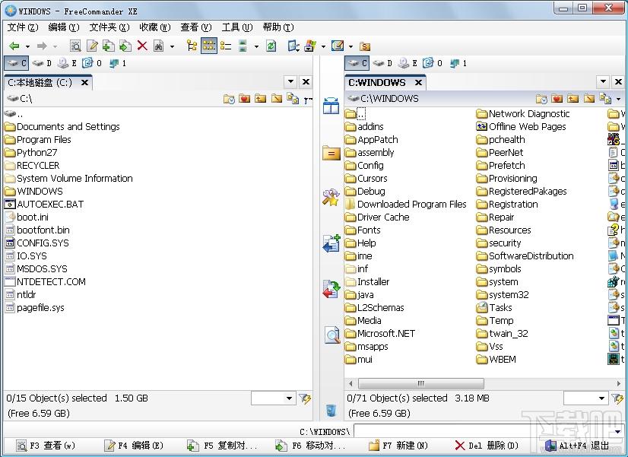Open the 文件夹(X) menu
Screen dimensions: 628x457
[109, 27]
